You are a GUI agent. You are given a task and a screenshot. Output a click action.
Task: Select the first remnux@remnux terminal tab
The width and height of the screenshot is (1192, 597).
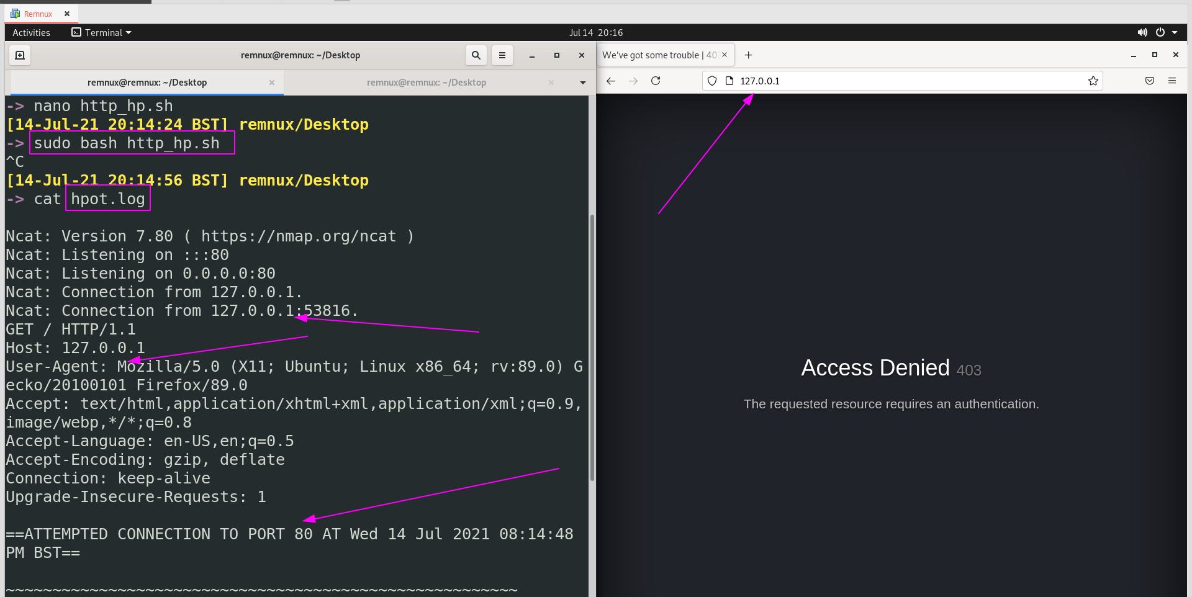[x=147, y=83]
